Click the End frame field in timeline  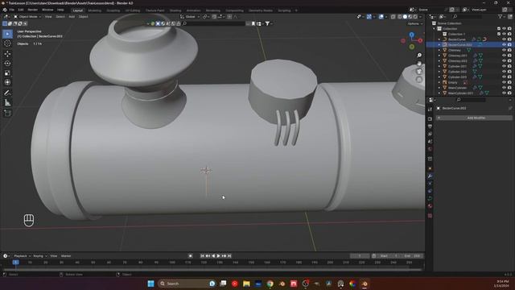click(412, 256)
